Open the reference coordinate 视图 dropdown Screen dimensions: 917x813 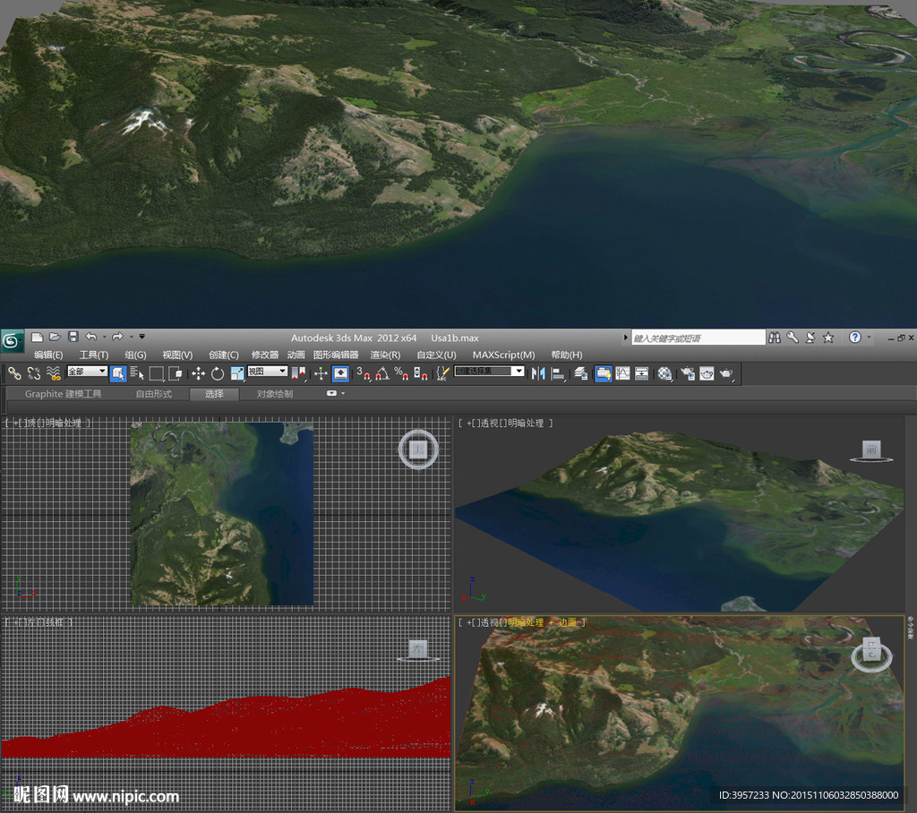tap(267, 372)
